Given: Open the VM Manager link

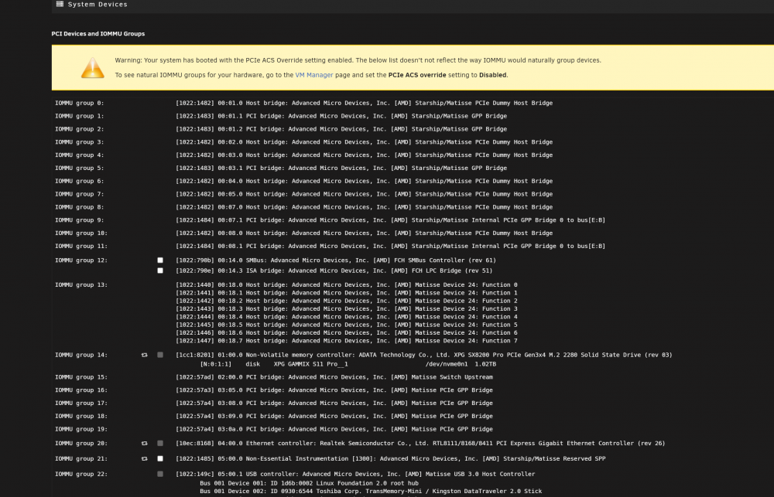Looking at the screenshot, I should click(x=314, y=75).
